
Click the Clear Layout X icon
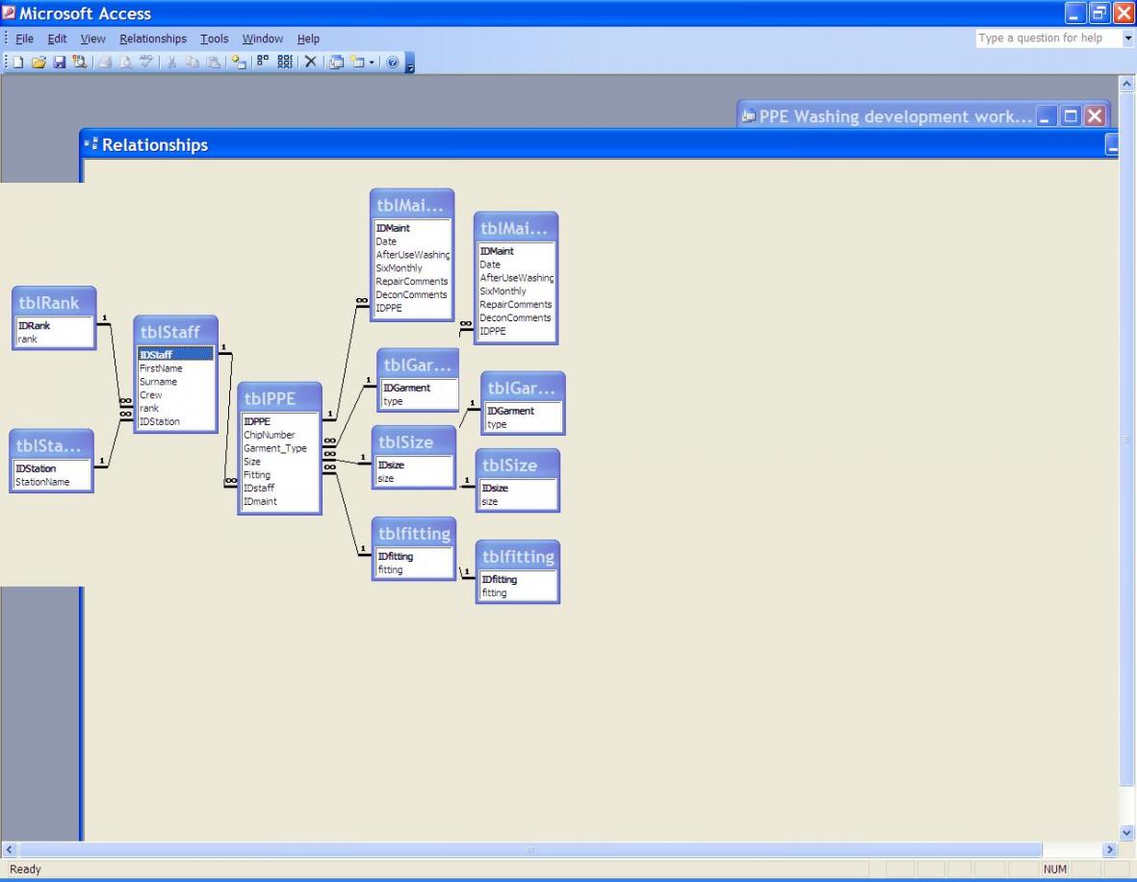(x=310, y=62)
